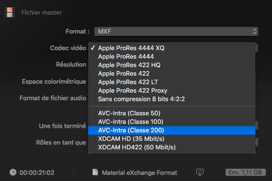Choose Apple ProRes 4444 XQ codec

[x=172, y=48]
